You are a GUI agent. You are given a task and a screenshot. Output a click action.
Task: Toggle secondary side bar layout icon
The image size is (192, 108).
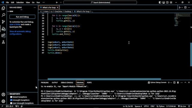(x=167, y=2)
